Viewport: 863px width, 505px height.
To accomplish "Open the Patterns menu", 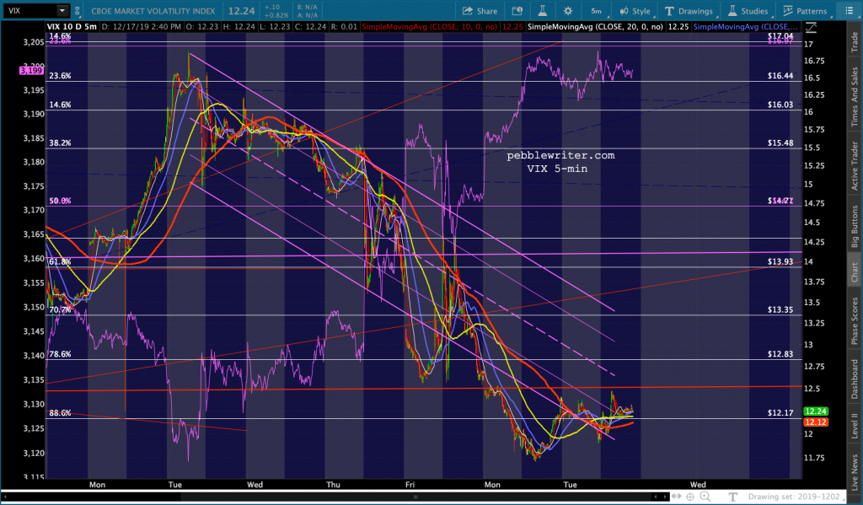I will pos(805,11).
